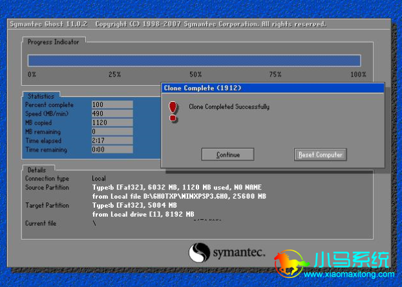Click the 0% progress marker

32,74
